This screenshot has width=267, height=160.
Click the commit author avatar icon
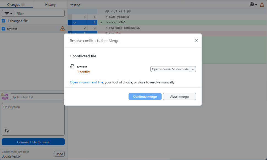coord(5,97)
